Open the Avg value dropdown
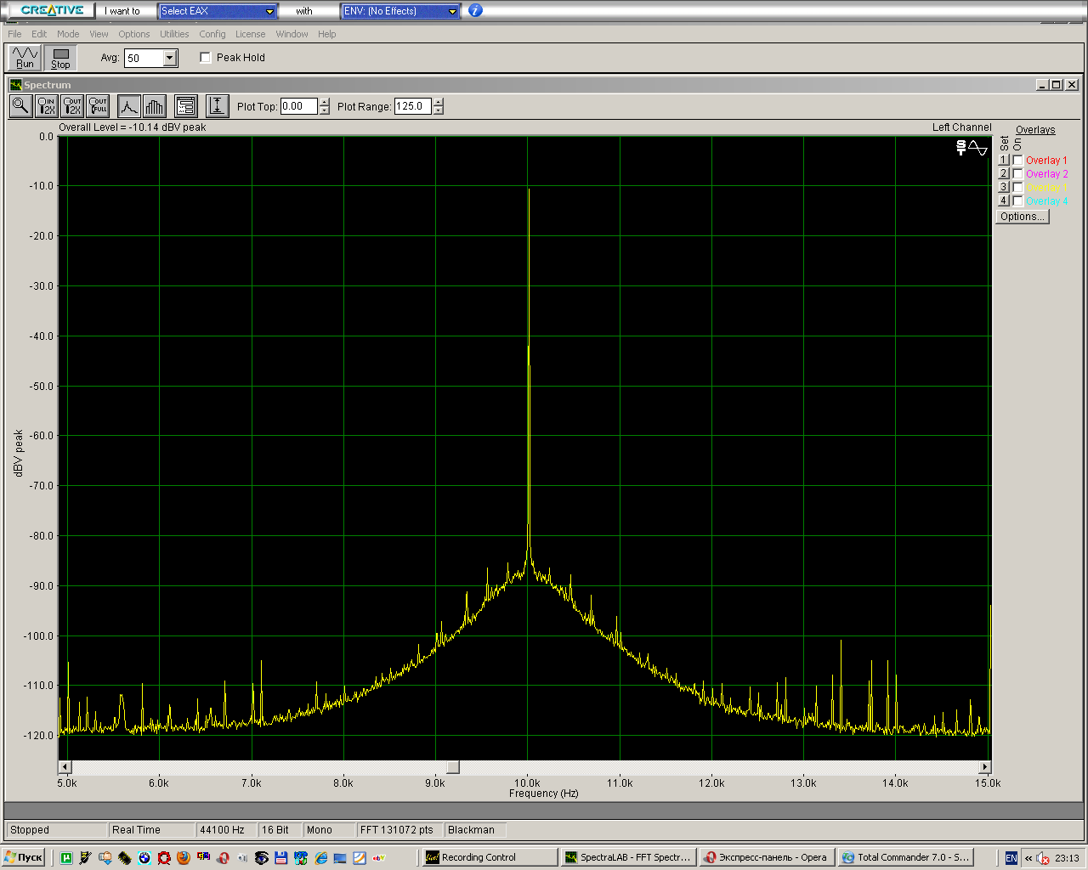The height and width of the screenshot is (870, 1088). point(170,58)
